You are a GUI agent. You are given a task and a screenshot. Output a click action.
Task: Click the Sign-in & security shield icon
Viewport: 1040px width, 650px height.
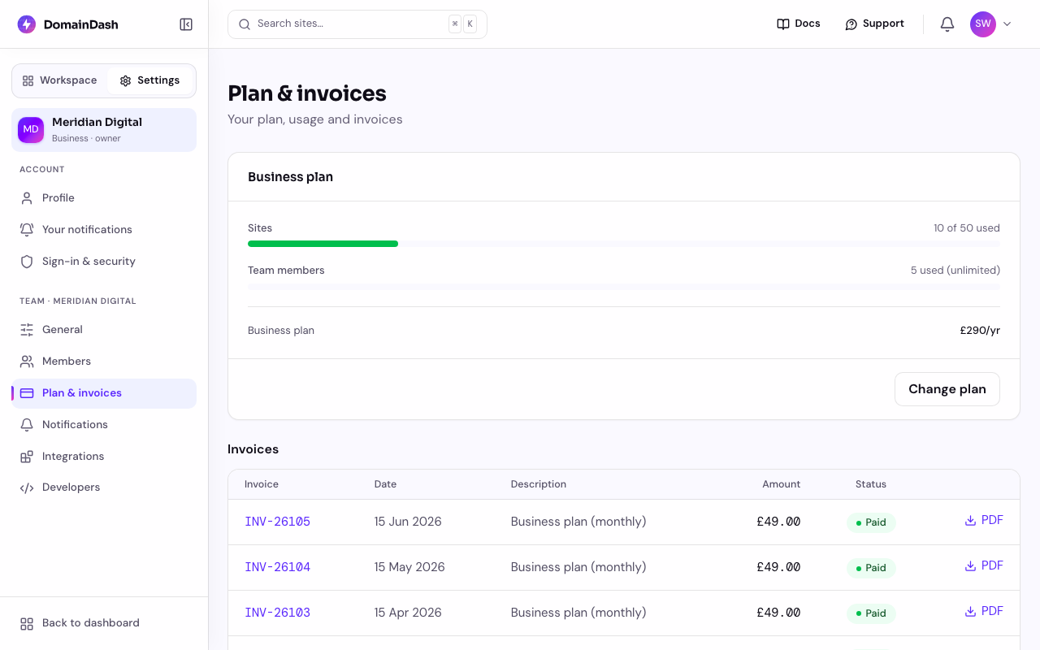click(x=27, y=262)
